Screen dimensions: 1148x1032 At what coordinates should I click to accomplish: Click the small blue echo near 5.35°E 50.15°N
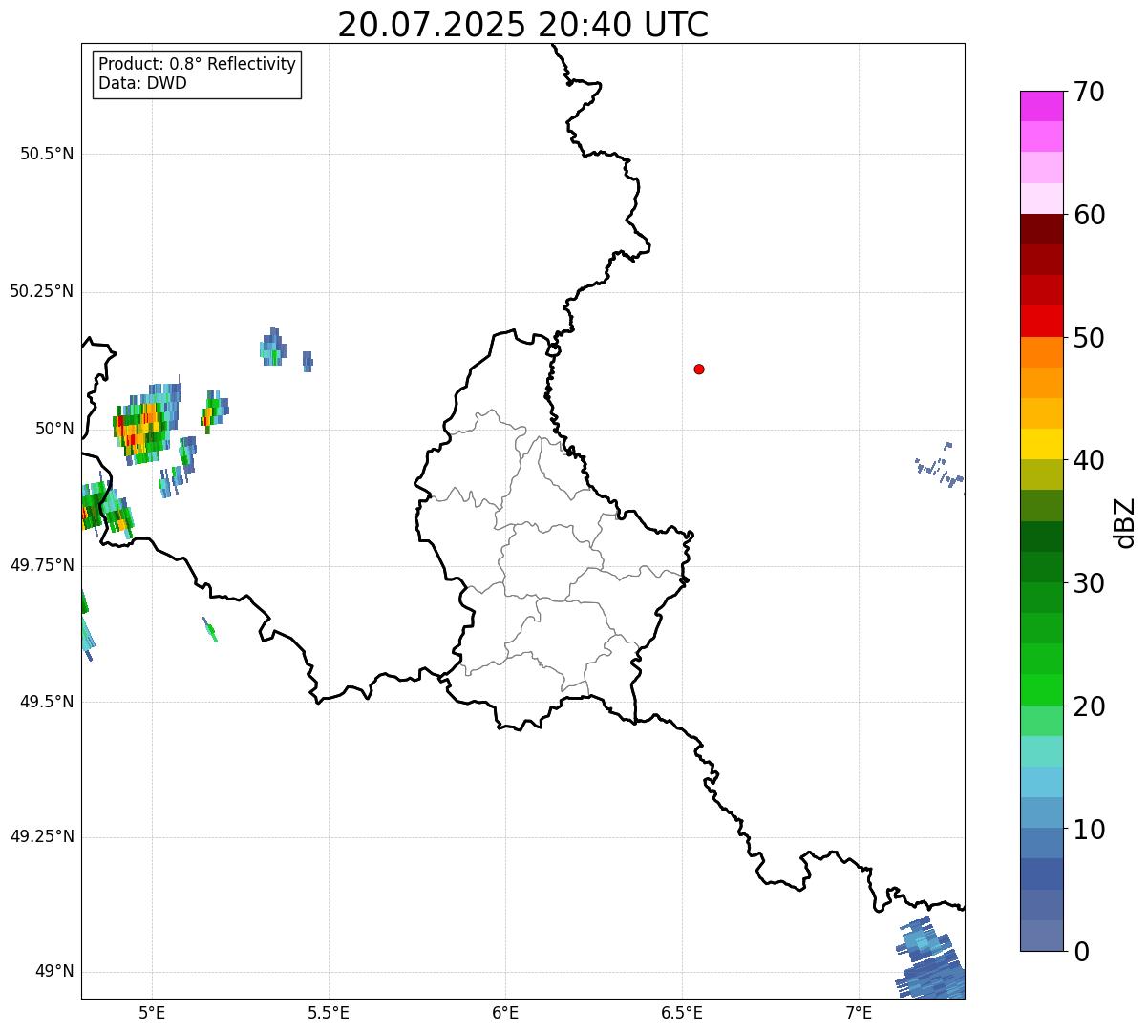pyautogui.click(x=272, y=347)
